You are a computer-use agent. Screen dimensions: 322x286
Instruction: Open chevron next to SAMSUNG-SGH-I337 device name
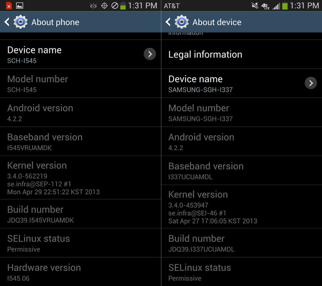pyautogui.click(x=311, y=83)
